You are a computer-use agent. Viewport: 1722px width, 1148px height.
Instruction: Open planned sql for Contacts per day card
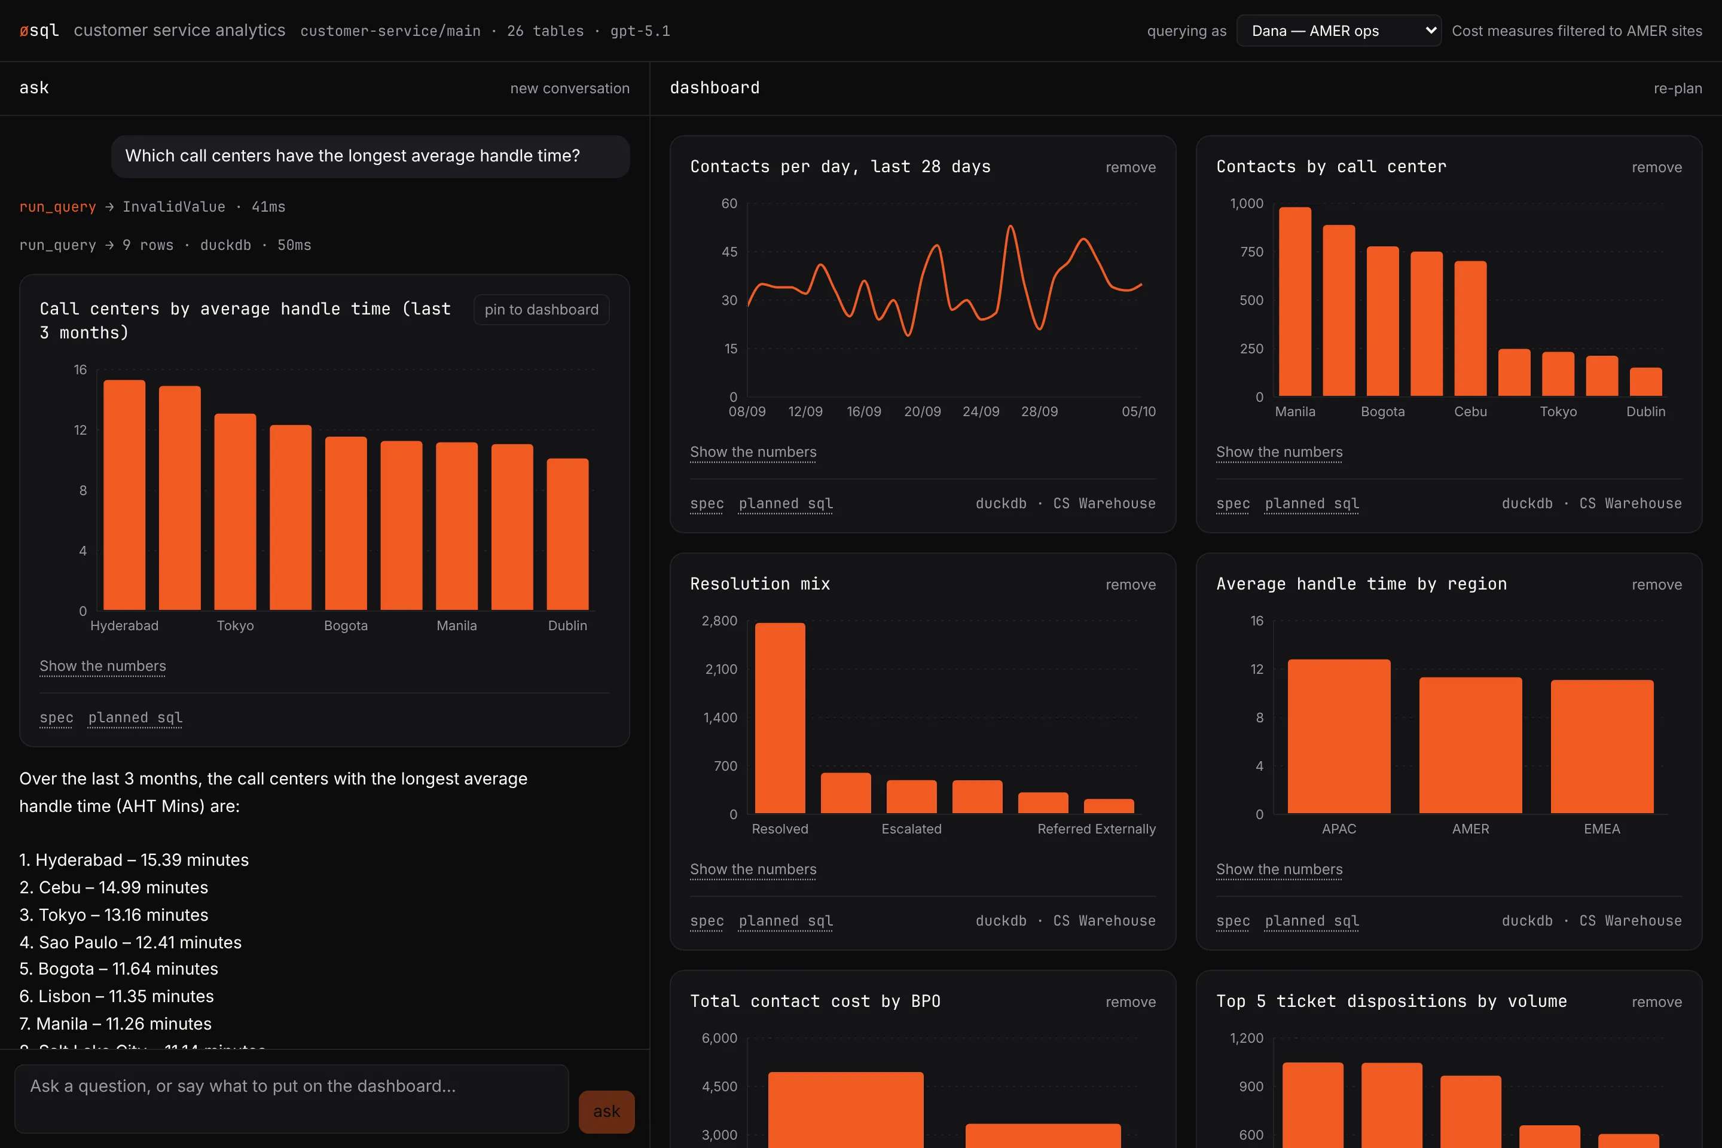point(786,503)
